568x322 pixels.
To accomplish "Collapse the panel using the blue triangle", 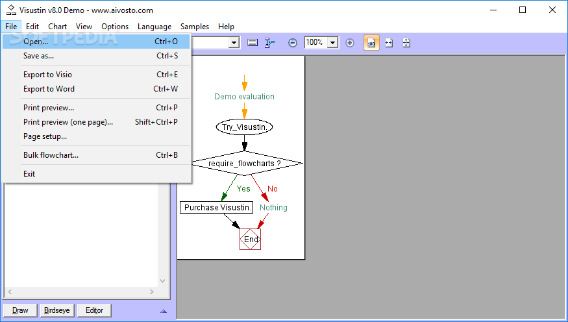I will 164,311.
